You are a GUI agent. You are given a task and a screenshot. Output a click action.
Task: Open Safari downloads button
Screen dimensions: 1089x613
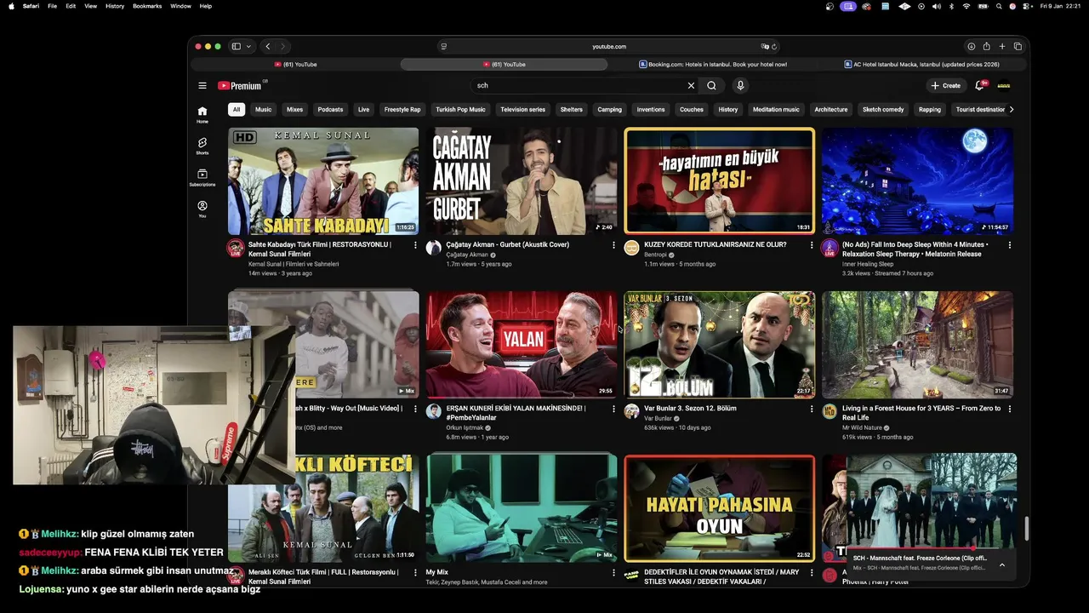click(x=971, y=46)
